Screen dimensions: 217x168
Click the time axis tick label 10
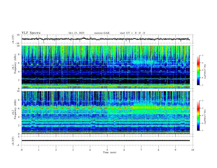[193, 150]
